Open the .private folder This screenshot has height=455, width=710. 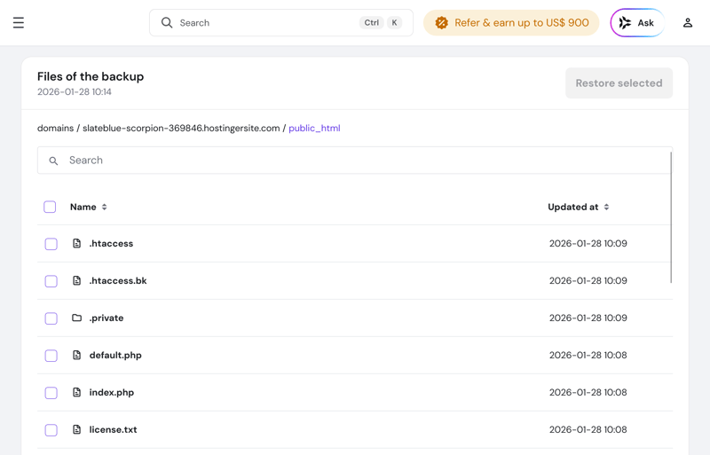pos(106,318)
